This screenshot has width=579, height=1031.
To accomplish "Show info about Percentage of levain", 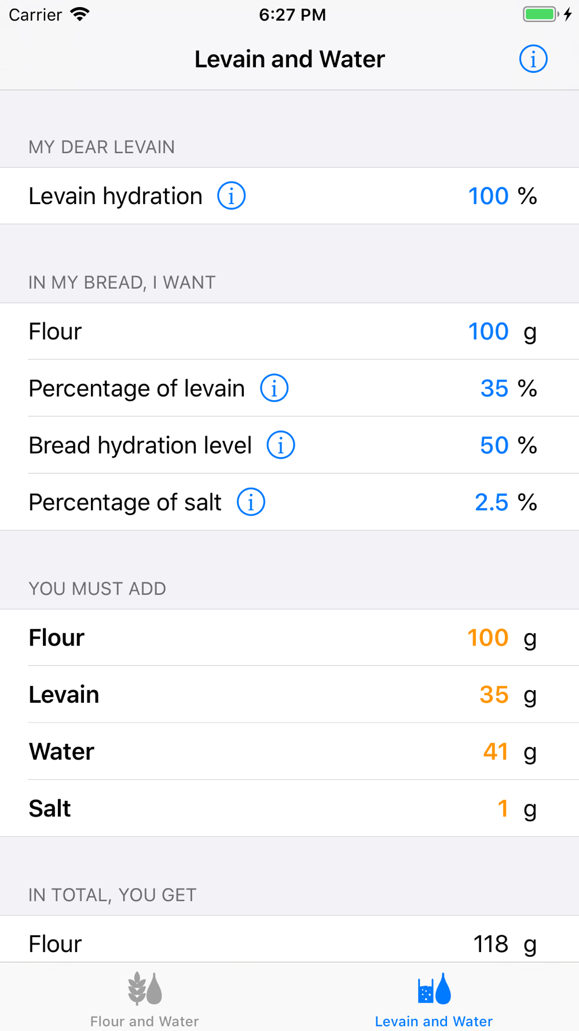I will (274, 388).
